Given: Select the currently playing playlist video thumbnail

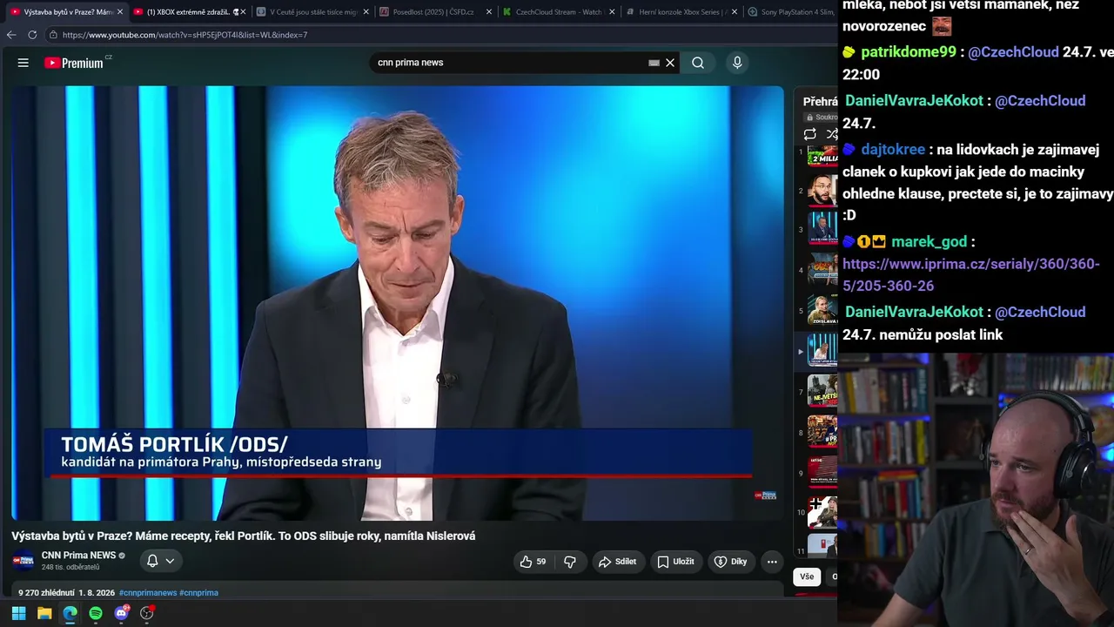Looking at the screenshot, I should click(x=822, y=351).
